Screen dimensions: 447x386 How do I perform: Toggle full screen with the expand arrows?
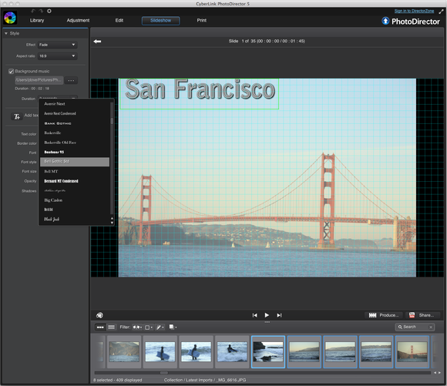tap(441, 12)
